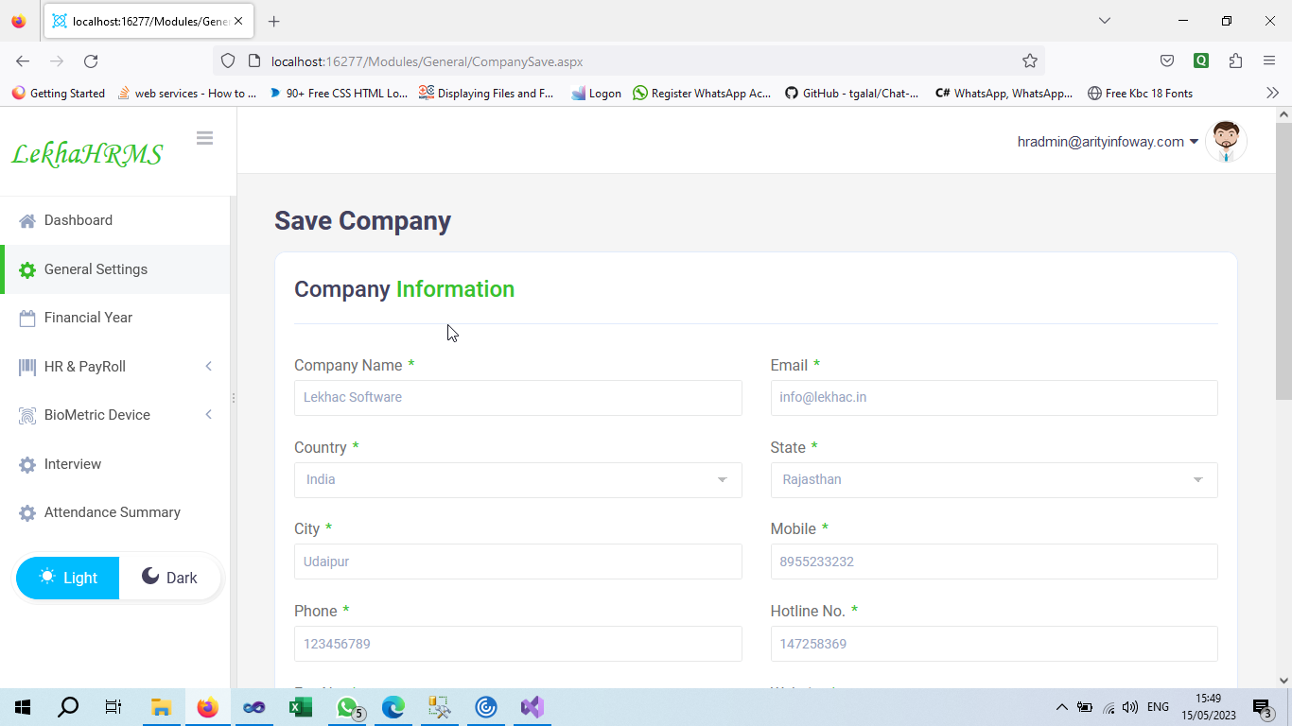This screenshot has height=726, width=1292.
Task: Open the hradmin@arityinfoway.com account dropdown
Action: pos(1109,142)
